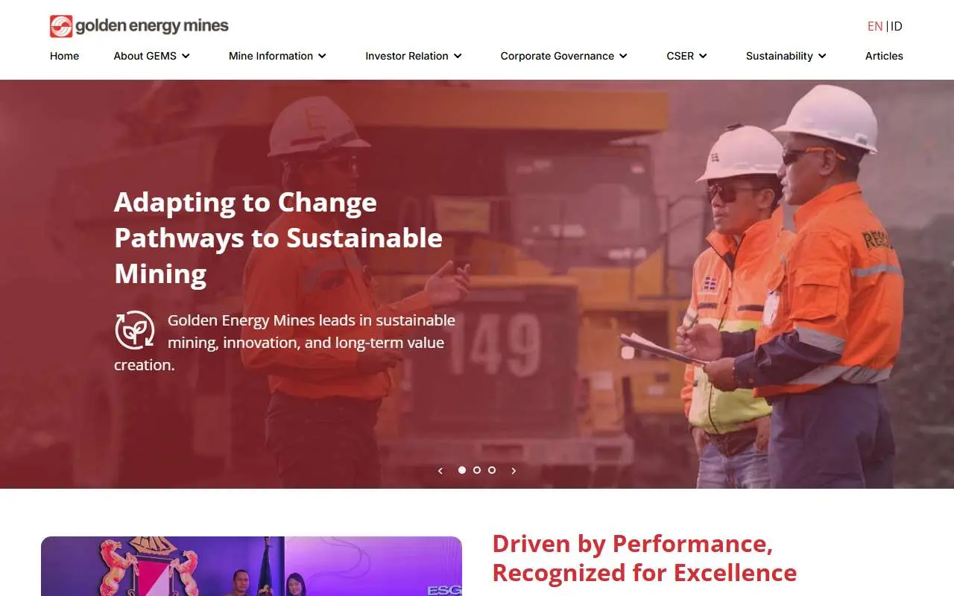This screenshot has height=596, width=954.
Task: Expand the About GEMS dropdown chevron
Action: (186, 56)
